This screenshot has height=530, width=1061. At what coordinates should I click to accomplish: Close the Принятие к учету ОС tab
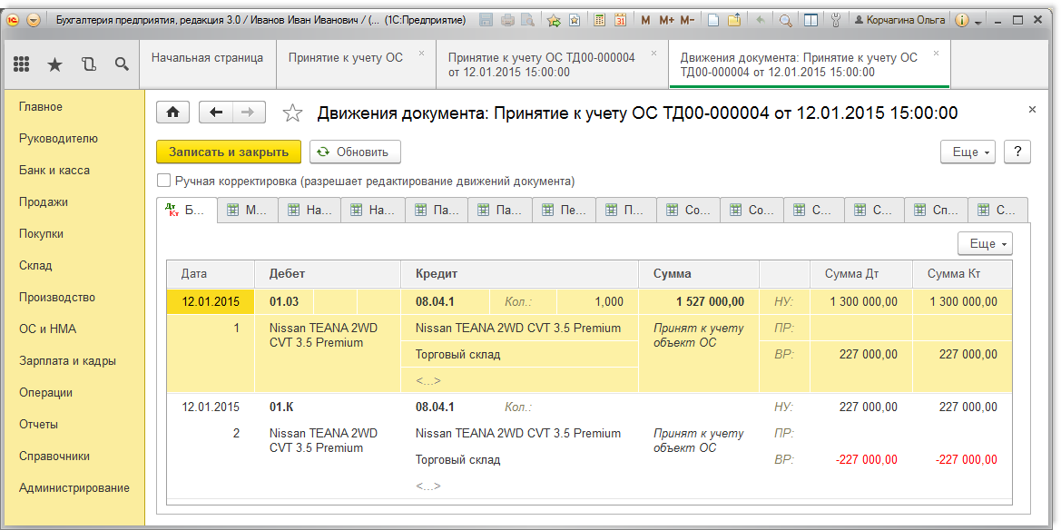coord(421,54)
